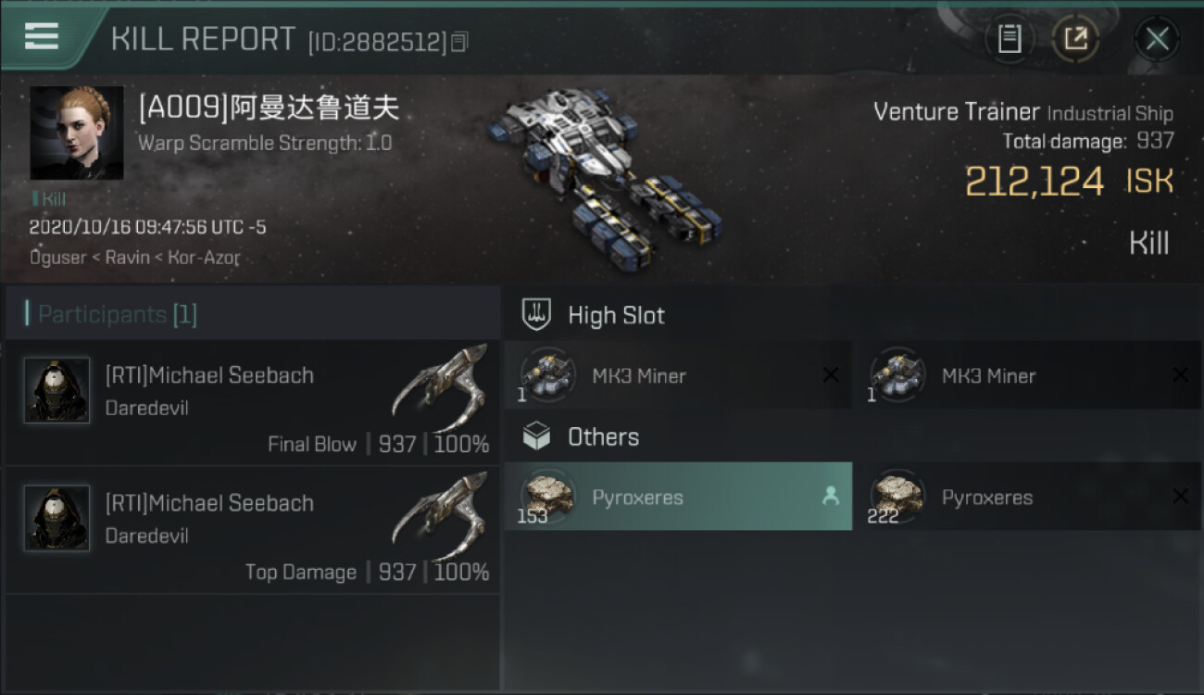This screenshot has width=1204, height=695.
Task: Copy the kill report ID
Action: point(459,42)
